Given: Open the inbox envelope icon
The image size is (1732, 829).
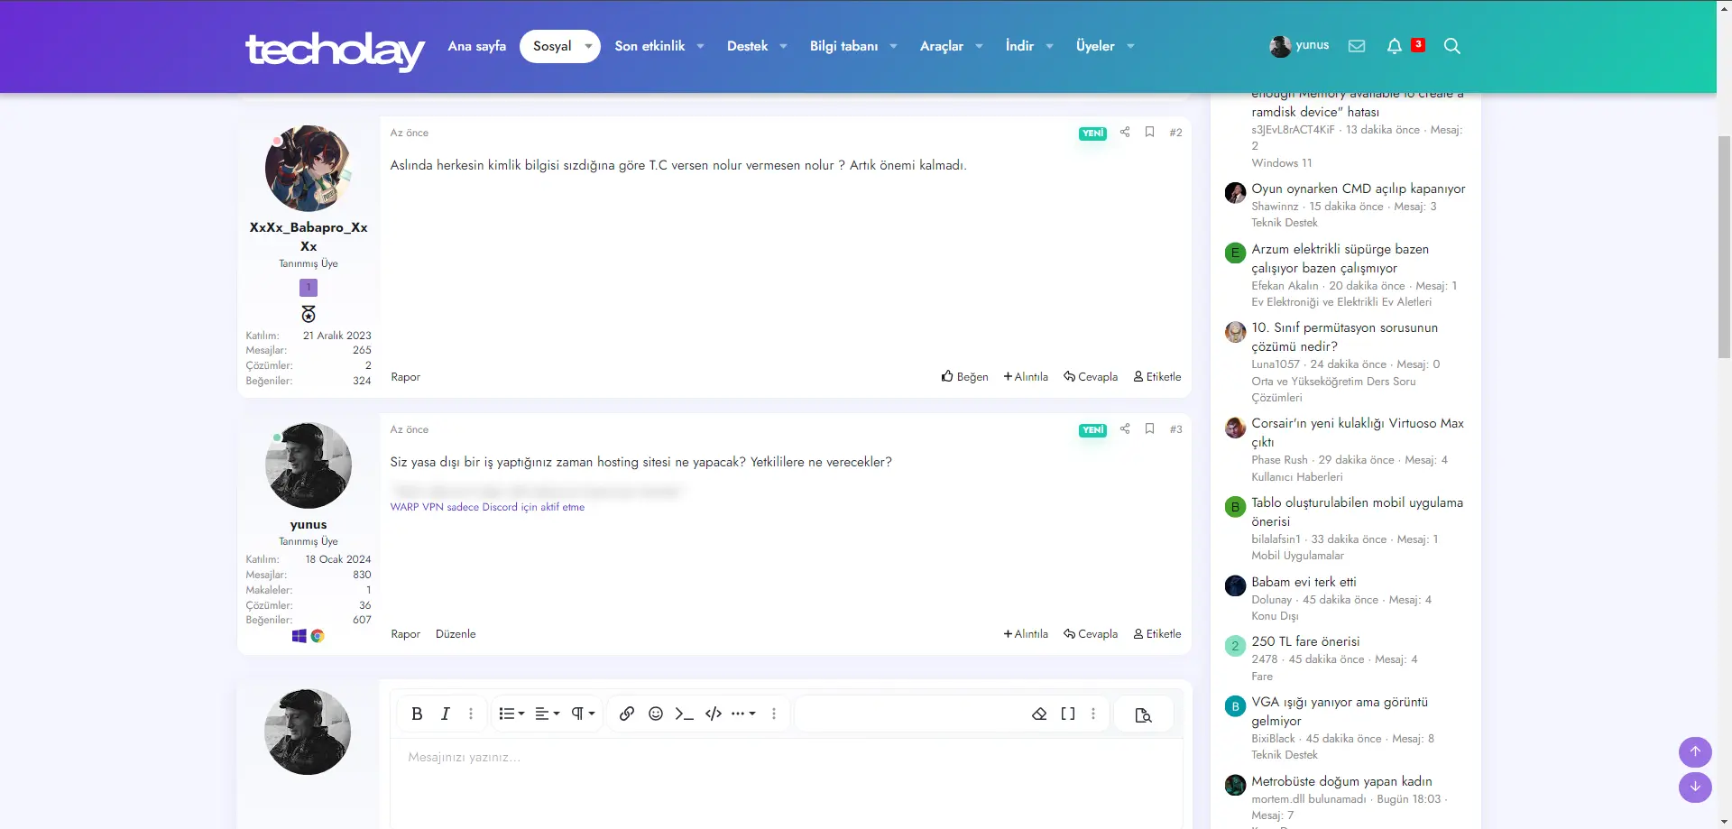Looking at the screenshot, I should [1357, 46].
